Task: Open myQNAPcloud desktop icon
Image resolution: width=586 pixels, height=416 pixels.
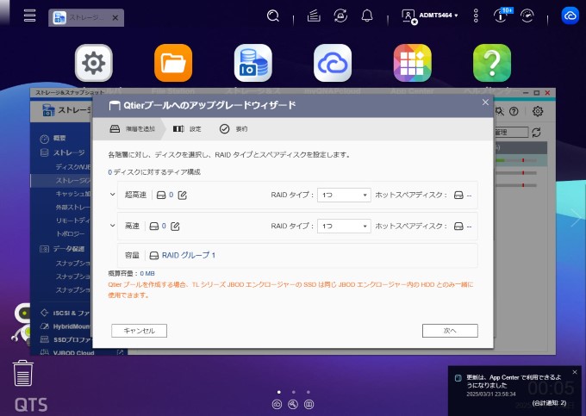Action: pos(333,63)
